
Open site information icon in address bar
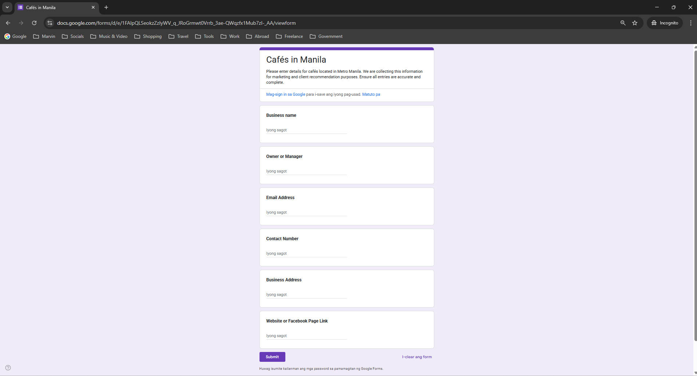pos(50,23)
